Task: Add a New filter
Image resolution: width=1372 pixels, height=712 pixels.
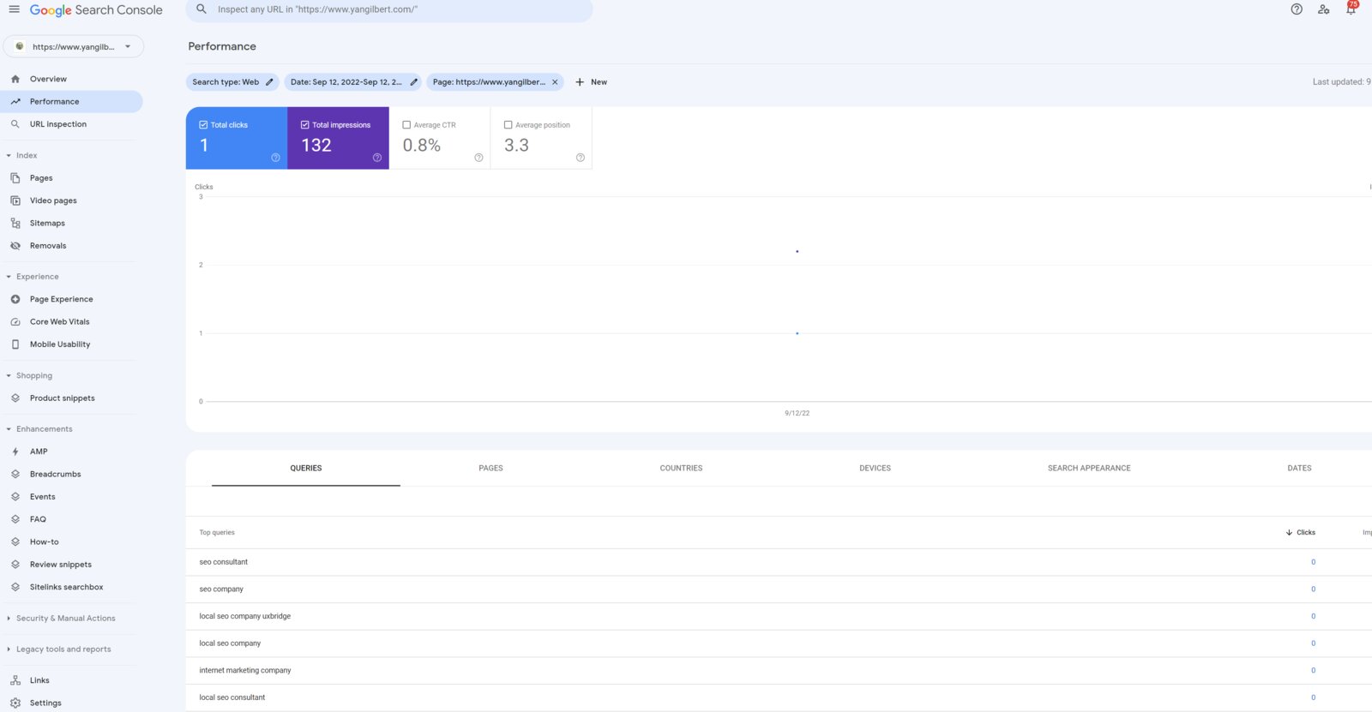Action: click(591, 82)
